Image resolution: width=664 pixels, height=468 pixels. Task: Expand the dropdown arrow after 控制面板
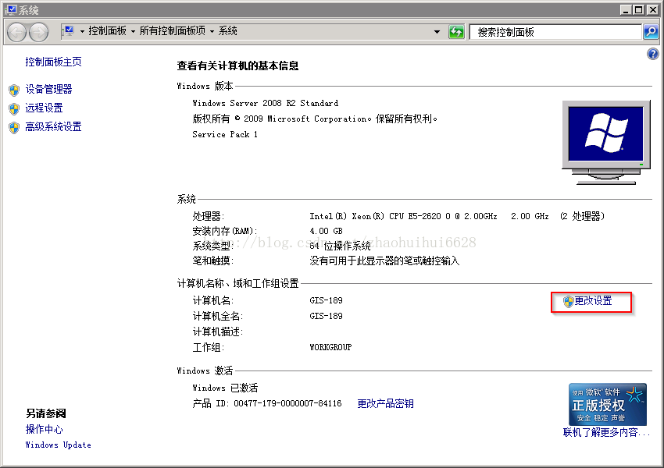click(x=133, y=31)
